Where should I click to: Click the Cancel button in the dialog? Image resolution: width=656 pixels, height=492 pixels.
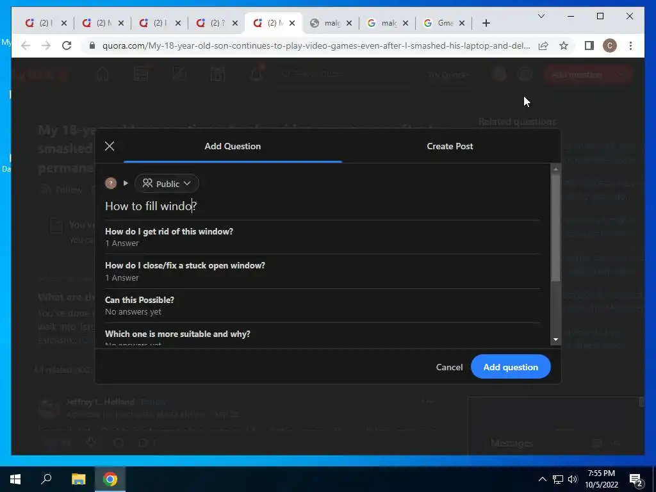(x=449, y=367)
